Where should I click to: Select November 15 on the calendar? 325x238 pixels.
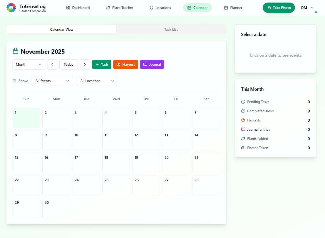pyautogui.click(x=26, y=163)
